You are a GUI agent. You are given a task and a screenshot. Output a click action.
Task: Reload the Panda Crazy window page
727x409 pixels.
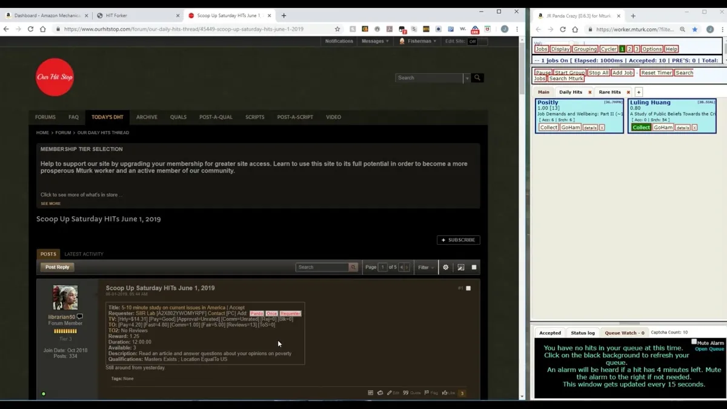pos(562,29)
